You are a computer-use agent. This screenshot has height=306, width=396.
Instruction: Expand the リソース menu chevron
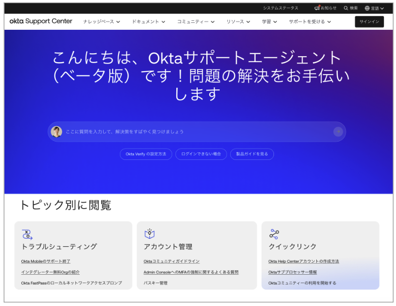click(x=248, y=22)
